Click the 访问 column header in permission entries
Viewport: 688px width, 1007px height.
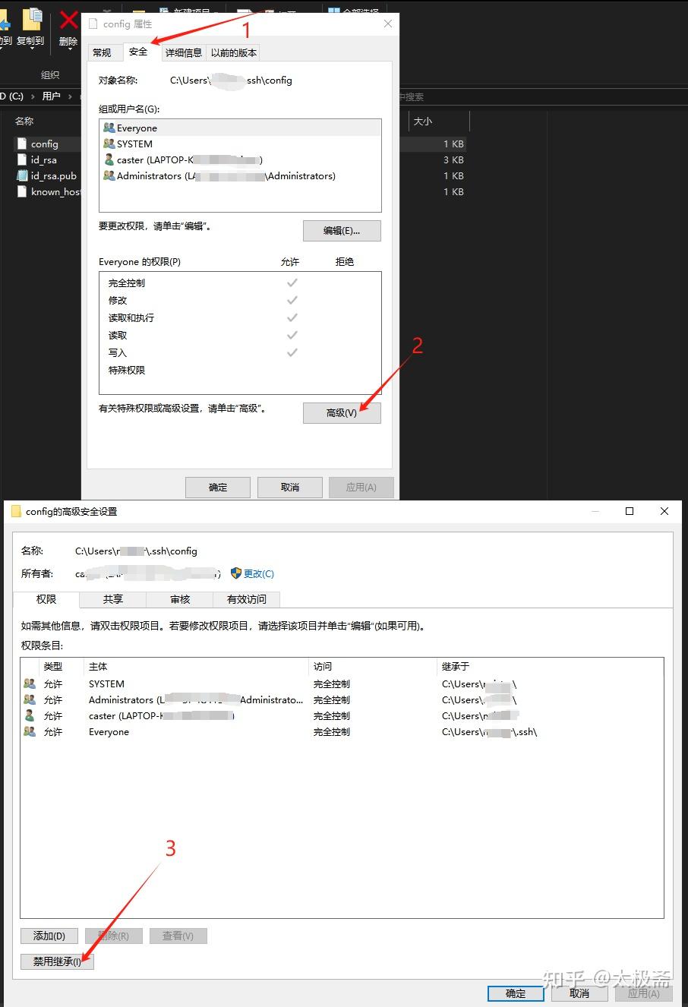323,666
